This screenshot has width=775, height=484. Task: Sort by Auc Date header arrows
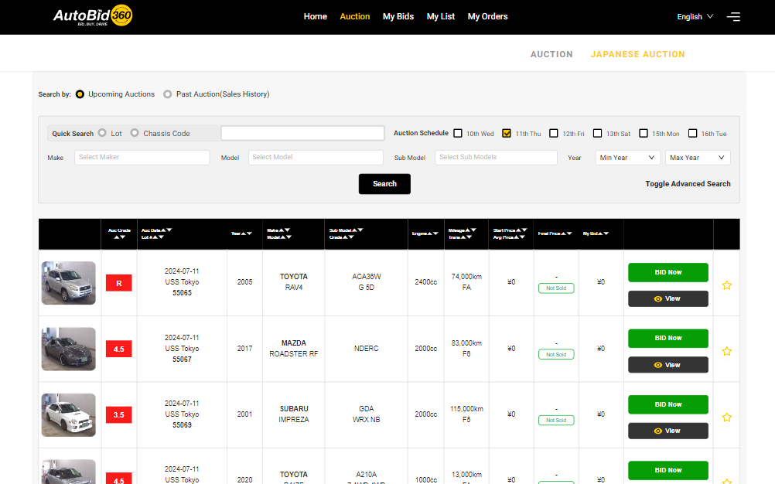pyautogui.click(x=166, y=230)
